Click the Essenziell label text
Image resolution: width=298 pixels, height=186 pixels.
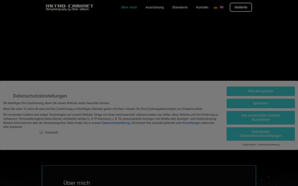(52, 132)
